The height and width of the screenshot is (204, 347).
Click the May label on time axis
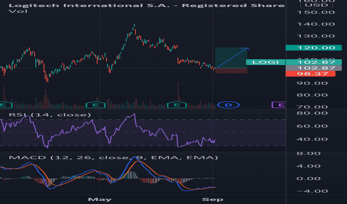click(x=100, y=200)
